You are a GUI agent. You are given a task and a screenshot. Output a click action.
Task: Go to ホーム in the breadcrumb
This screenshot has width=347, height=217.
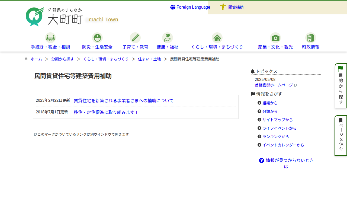(x=36, y=59)
